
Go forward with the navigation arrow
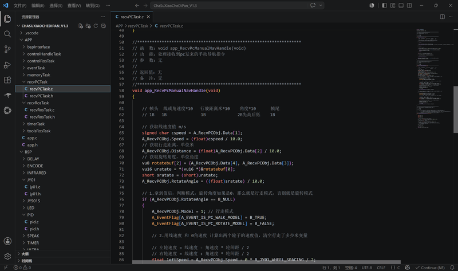pos(145,6)
